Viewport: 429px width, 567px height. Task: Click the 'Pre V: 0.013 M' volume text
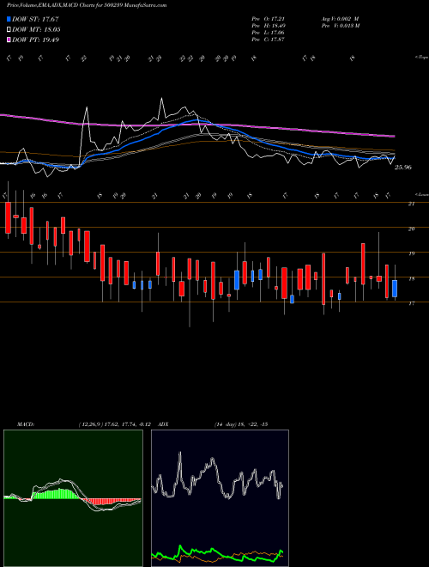coord(341,26)
